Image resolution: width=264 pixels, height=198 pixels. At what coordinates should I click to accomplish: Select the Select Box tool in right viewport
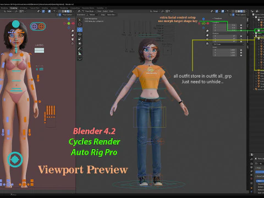[x=80, y=20]
